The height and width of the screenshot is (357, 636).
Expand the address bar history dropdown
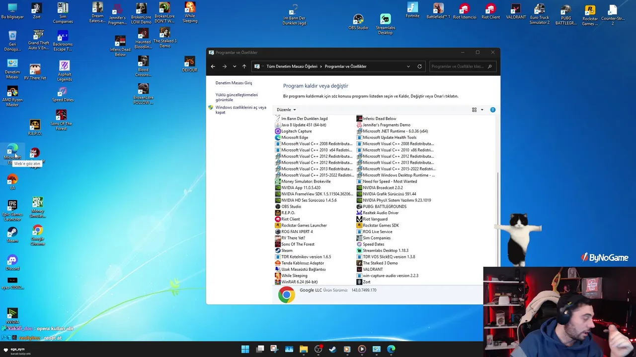tap(408, 66)
